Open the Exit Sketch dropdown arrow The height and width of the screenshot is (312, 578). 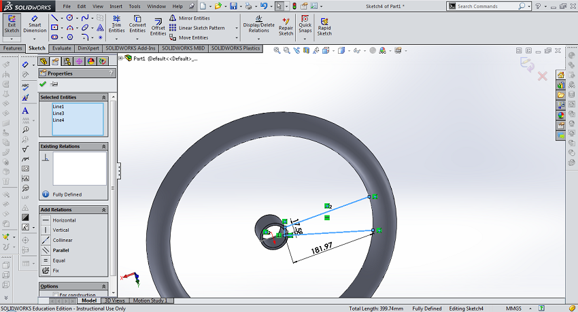pos(12,39)
